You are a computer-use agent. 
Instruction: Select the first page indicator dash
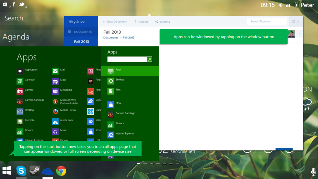[139, 163]
